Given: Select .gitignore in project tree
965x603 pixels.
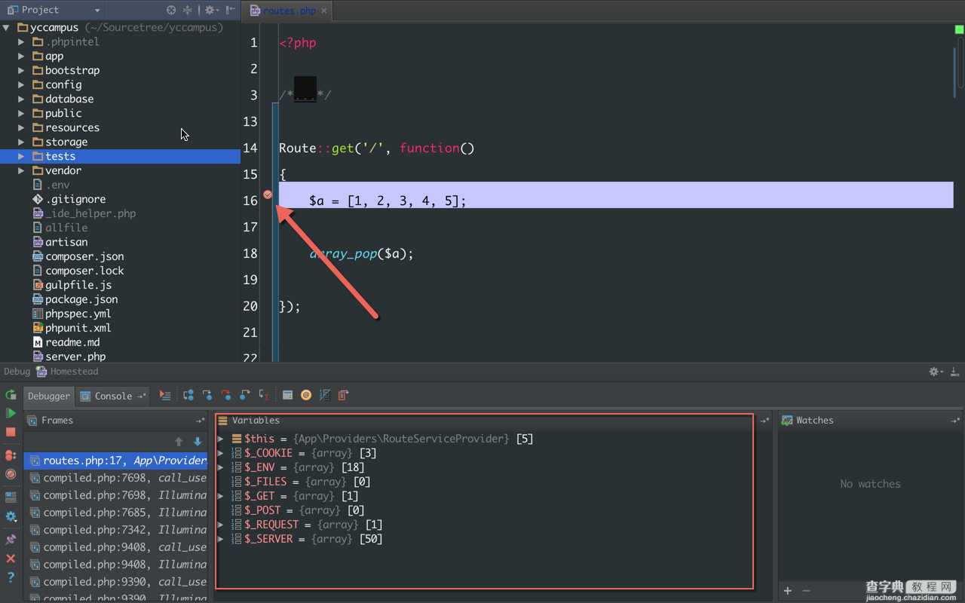Looking at the screenshot, I should (x=75, y=199).
